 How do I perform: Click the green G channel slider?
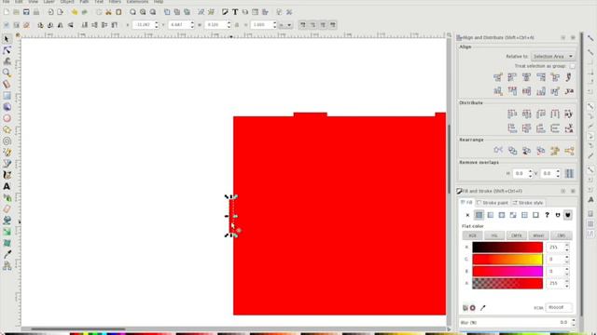(507, 259)
